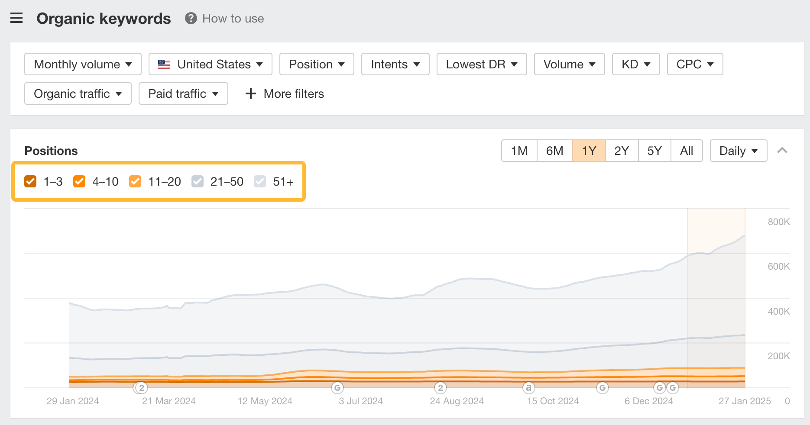Image resolution: width=810 pixels, height=425 pixels.
Task: Click the Google marker just before 6 Dec 2024
Action: point(602,388)
